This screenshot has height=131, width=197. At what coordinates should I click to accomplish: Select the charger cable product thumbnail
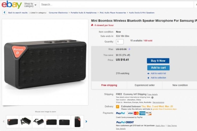(x=26, y=121)
